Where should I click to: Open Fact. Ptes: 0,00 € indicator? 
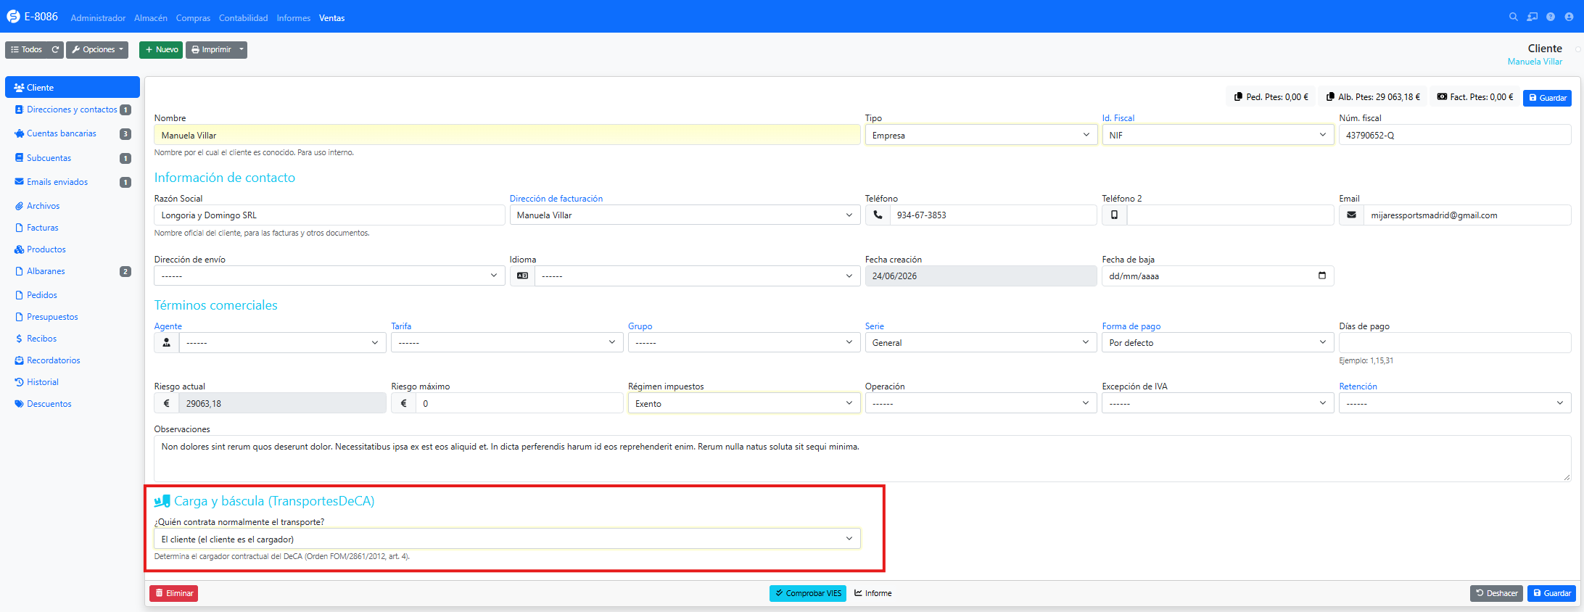pos(1475,96)
